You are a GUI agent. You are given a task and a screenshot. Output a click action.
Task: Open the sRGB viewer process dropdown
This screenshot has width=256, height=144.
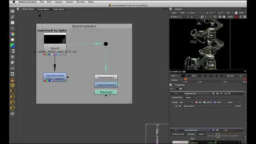[230, 17]
